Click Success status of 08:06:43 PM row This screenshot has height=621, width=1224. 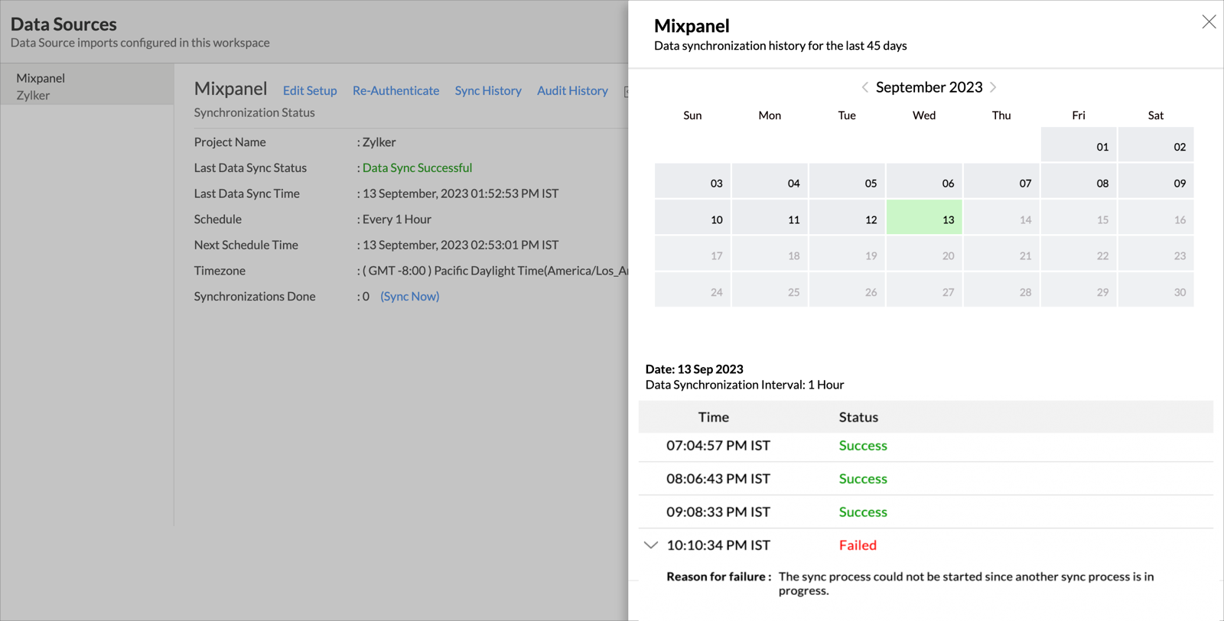863,479
